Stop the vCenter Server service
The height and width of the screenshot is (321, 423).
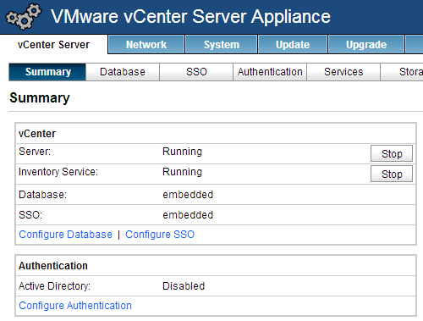pos(392,153)
